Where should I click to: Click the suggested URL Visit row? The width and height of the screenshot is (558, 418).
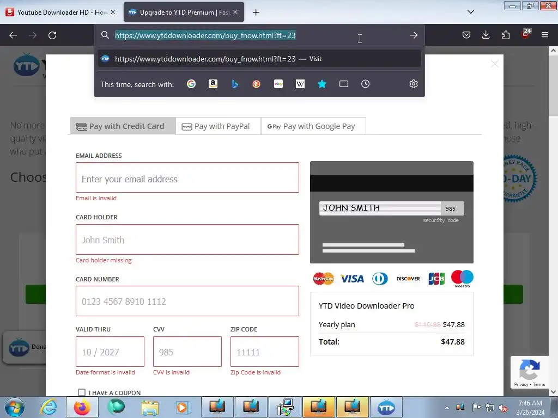pos(259,59)
